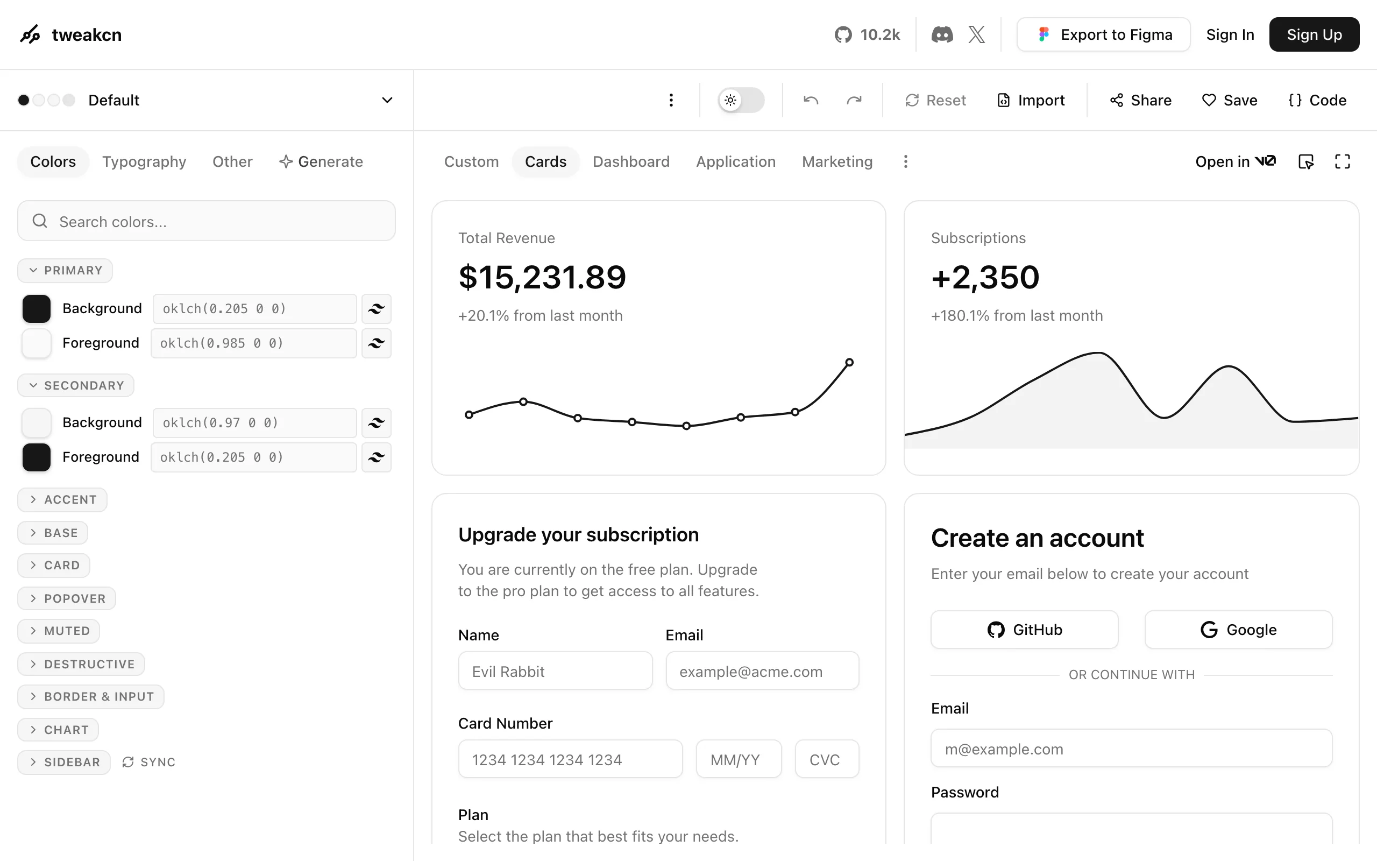Undo the last theme change
Screen dimensions: 1377x861
point(810,100)
